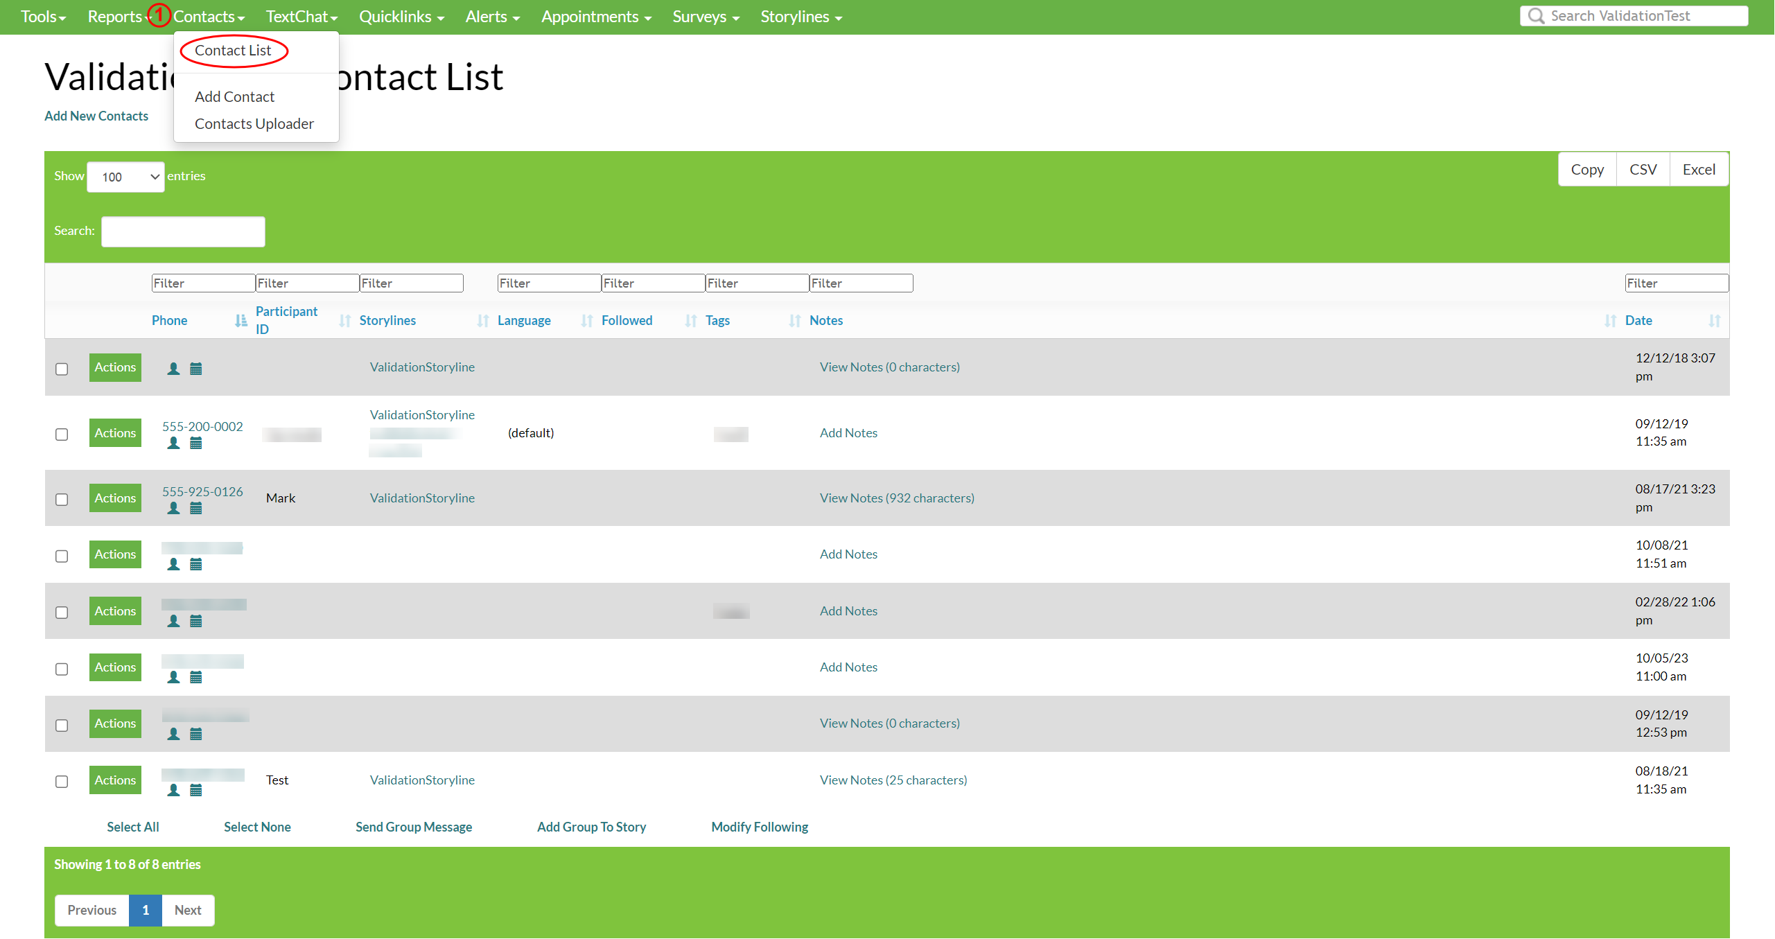This screenshot has height=939, width=1775.
Task: Click the Modify Following link
Action: [x=760, y=827]
